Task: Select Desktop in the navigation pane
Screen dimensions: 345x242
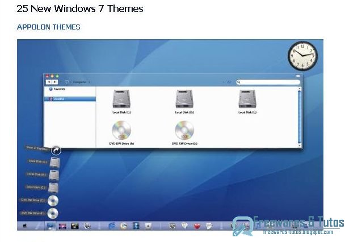Action: [x=70, y=99]
